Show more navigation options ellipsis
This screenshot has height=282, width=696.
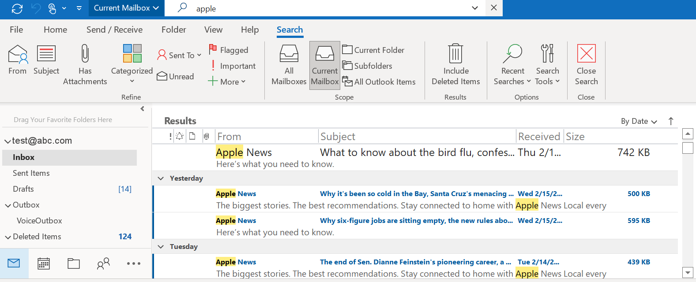tap(133, 263)
